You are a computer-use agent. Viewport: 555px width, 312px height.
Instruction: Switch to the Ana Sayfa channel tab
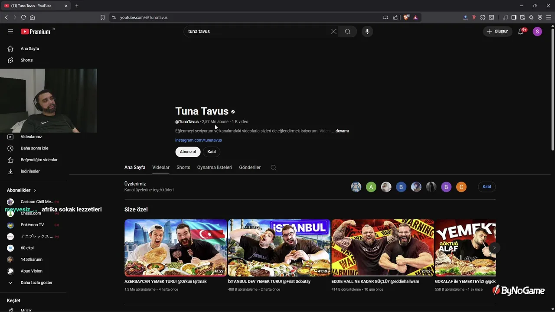[135, 167]
